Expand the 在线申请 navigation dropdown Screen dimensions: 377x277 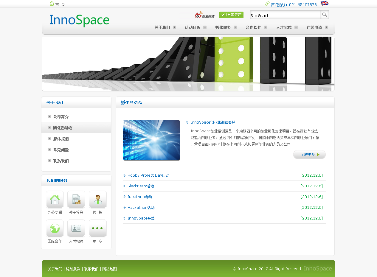(x=317, y=27)
